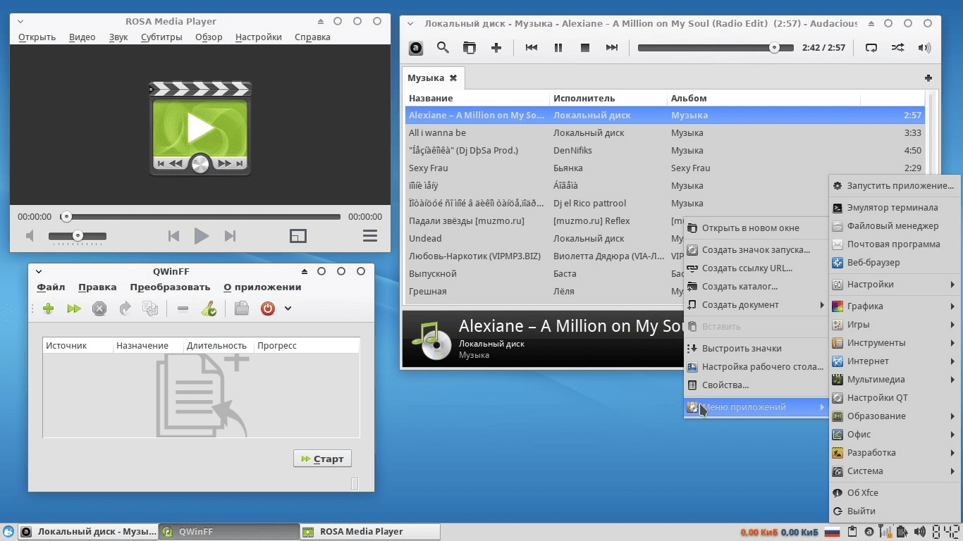Click the big play thumbnail in ROSA Media Player
This screenshot has width=963, height=541.
200,128
